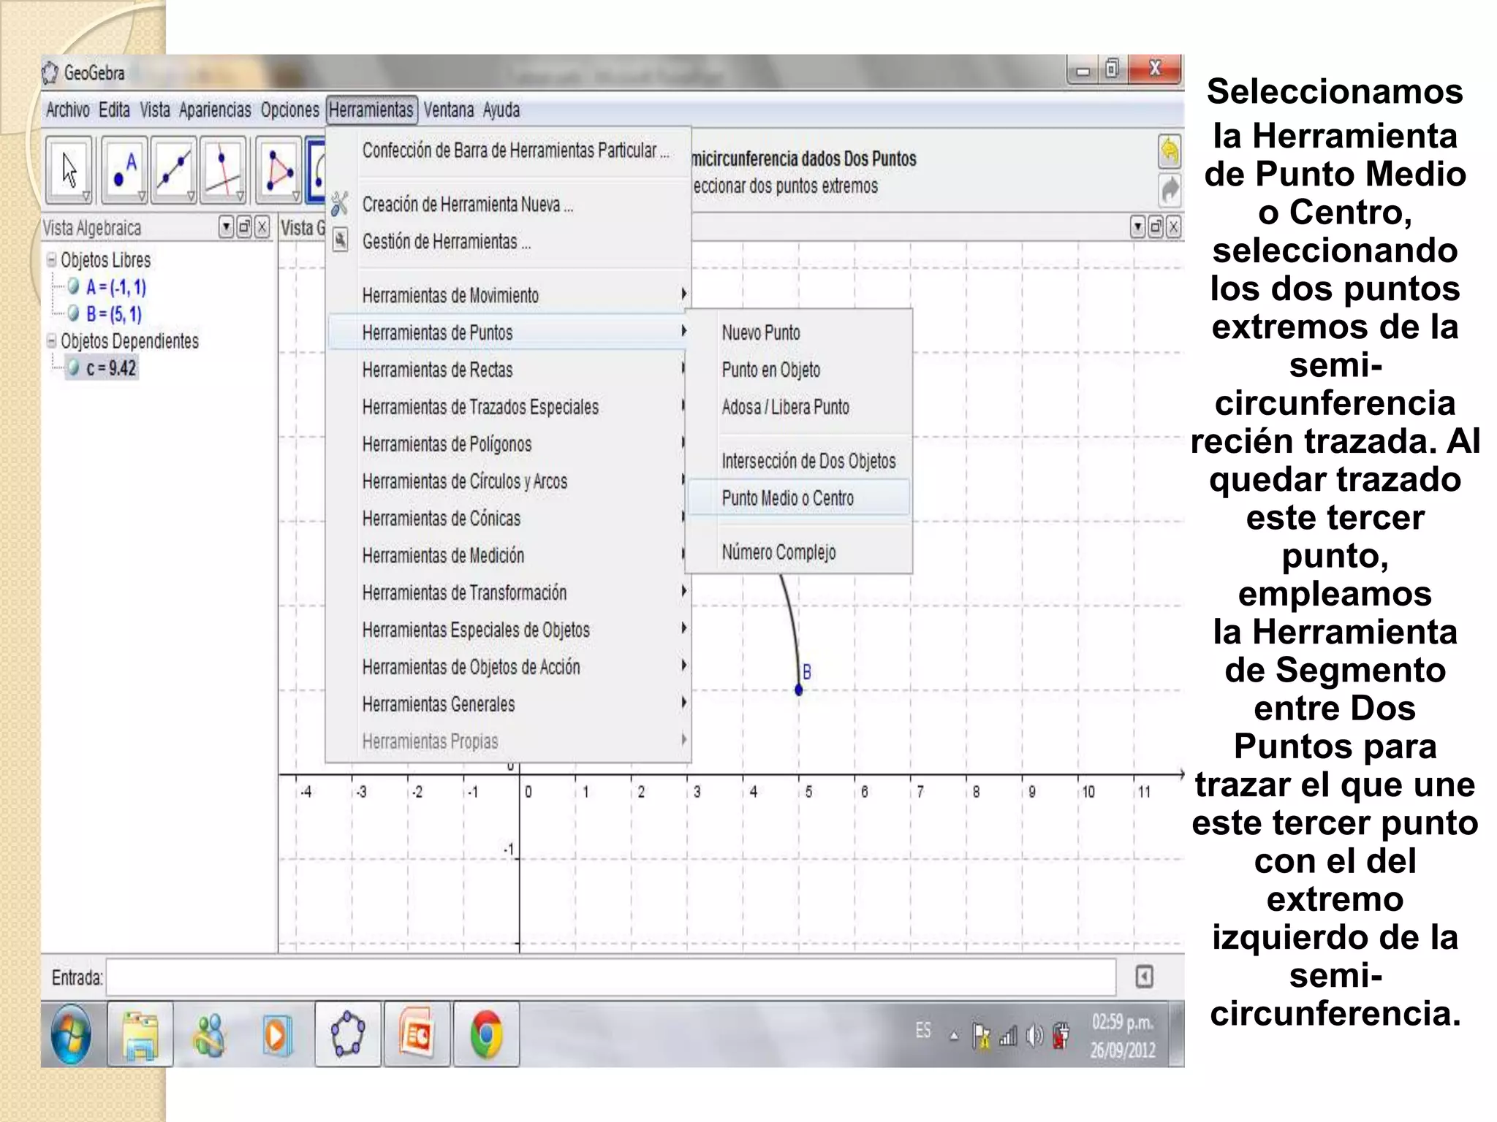Collapse the Objetos Dependientes tree node
This screenshot has width=1497, height=1122.
(x=51, y=340)
